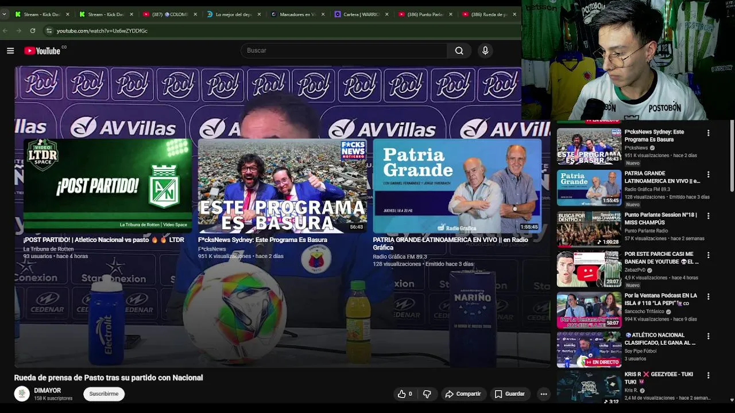The width and height of the screenshot is (735, 413).
Task: Open the KRIS R TUKI TUKI thumbnail
Action: 589,387
